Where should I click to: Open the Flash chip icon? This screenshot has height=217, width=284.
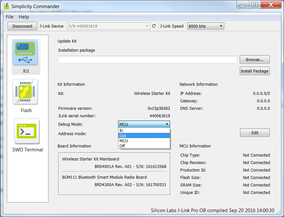(26, 92)
